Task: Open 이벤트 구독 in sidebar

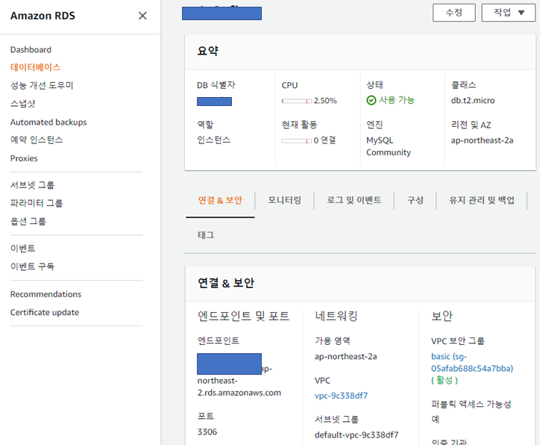Action: pyautogui.click(x=32, y=266)
